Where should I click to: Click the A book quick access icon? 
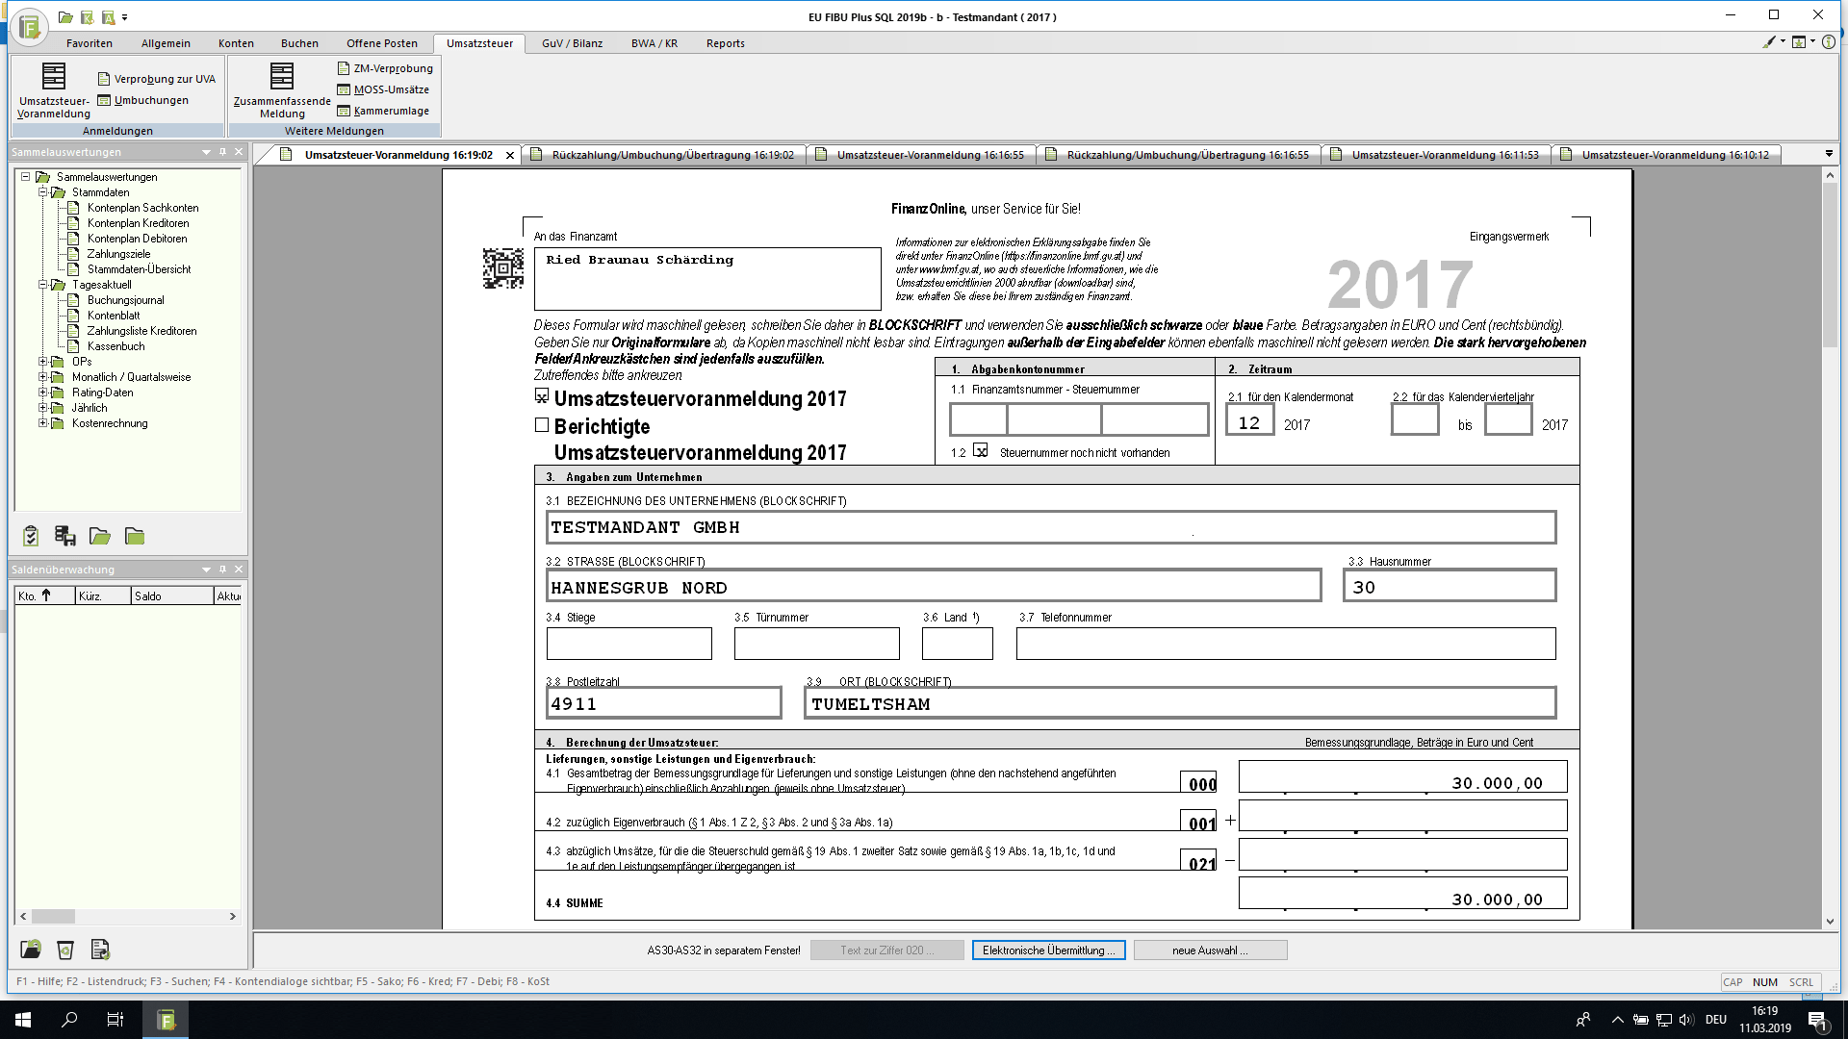108,17
